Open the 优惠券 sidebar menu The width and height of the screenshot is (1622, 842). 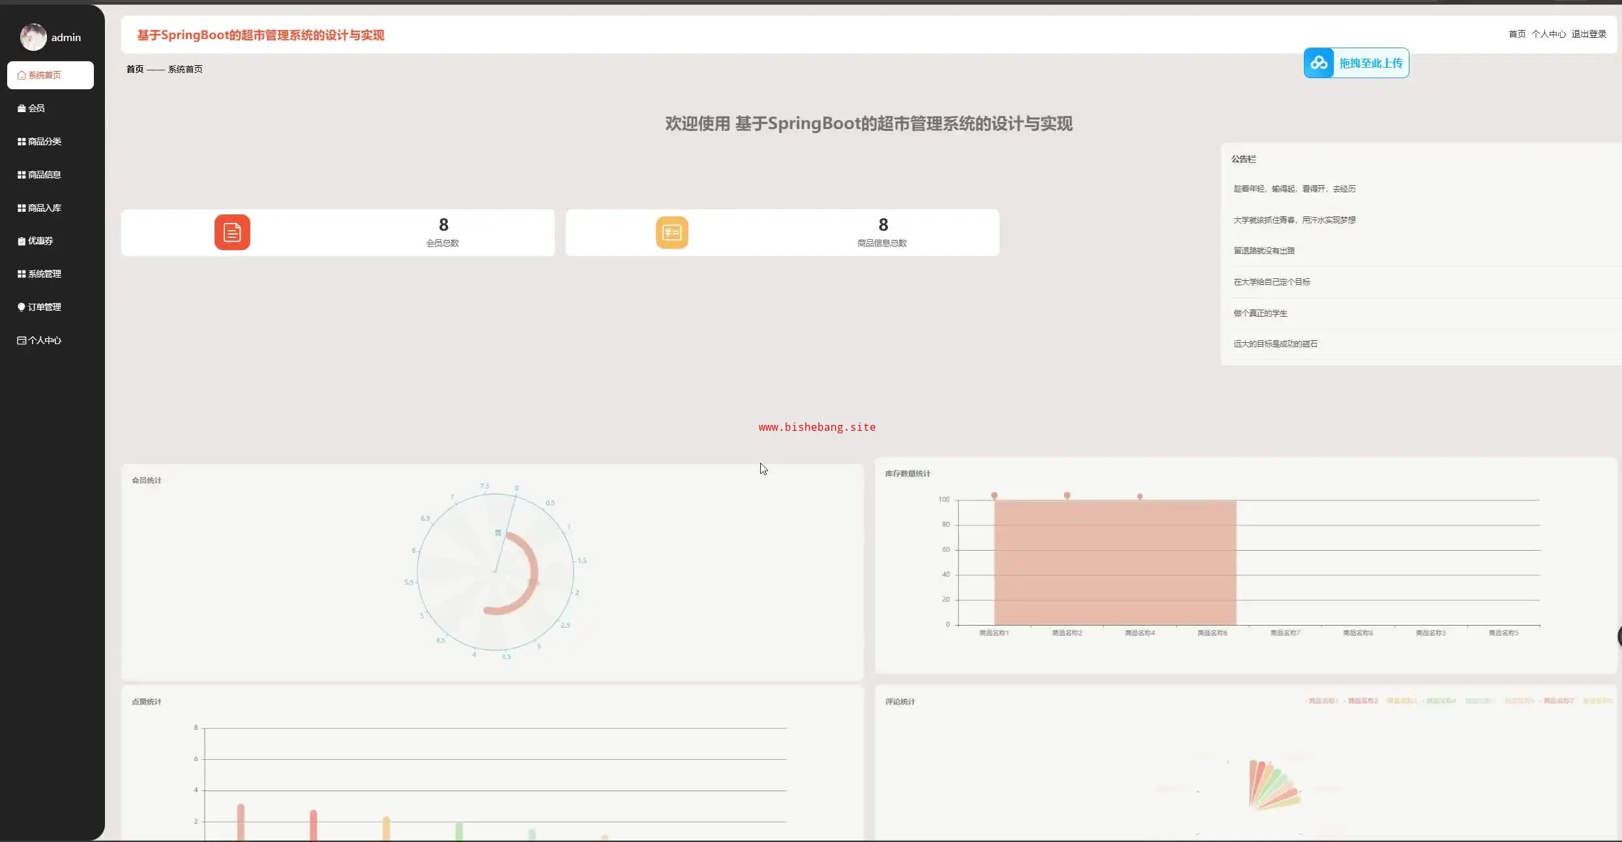point(40,241)
